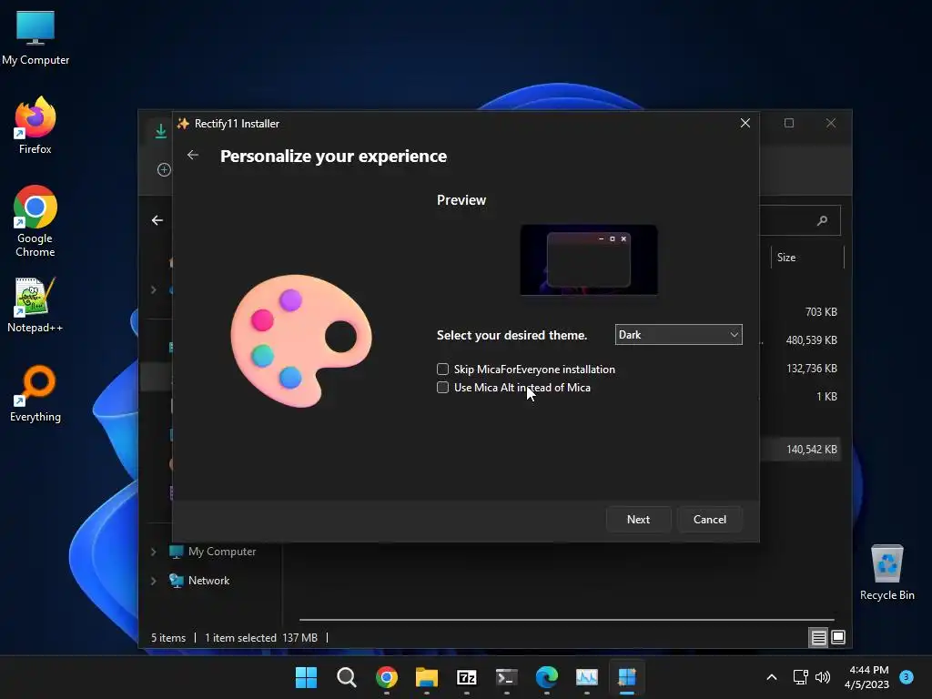
Task: Open Google Chrome desktop shortcut
Action: [35, 221]
